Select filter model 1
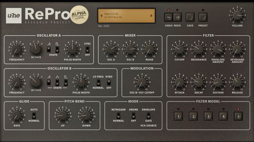 [178, 116]
